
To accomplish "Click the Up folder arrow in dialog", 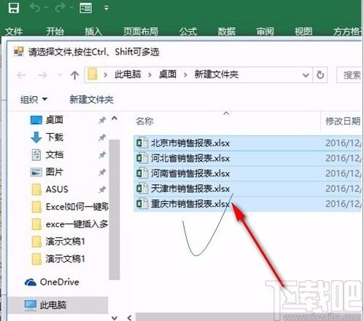I will point(74,75).
